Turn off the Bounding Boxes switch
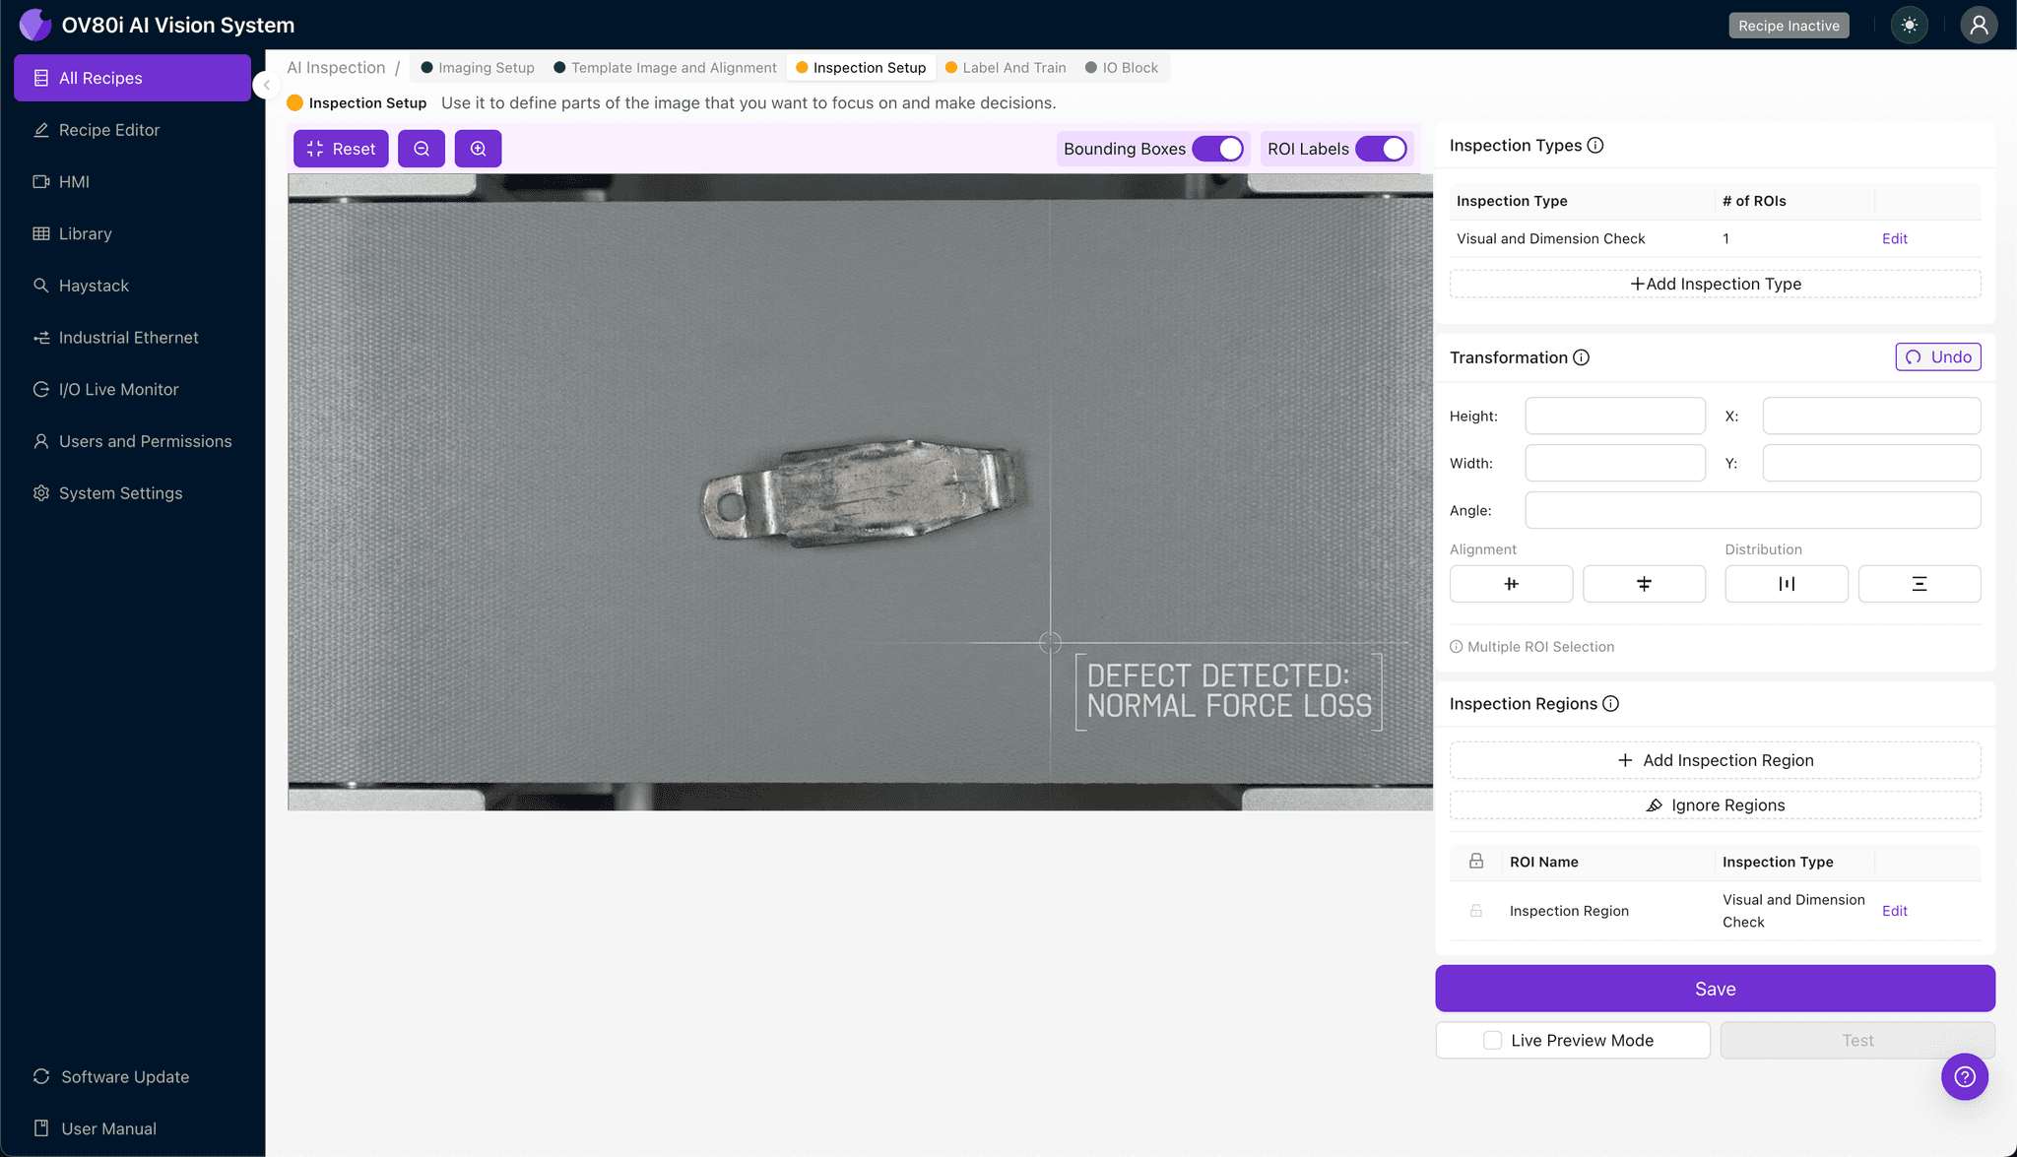This screenshot has height=1157, width=2017. point(1217,149)
